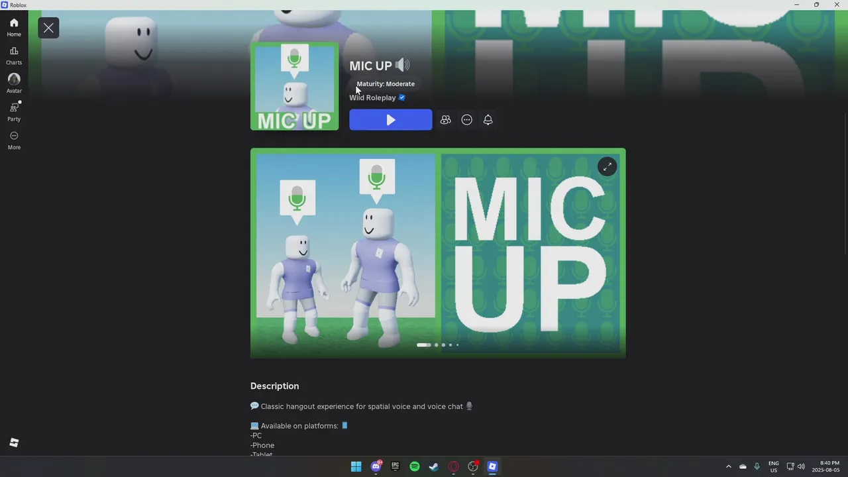Viewport: 848px width, 477px height.
Task: Click the main MIC UP preview image
Action: click(438, 253)
